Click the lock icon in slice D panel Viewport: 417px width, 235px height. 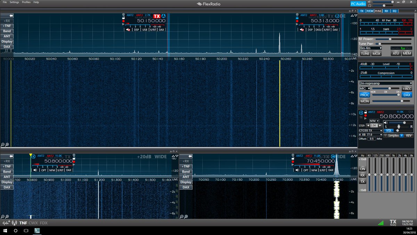coord(366,112)
